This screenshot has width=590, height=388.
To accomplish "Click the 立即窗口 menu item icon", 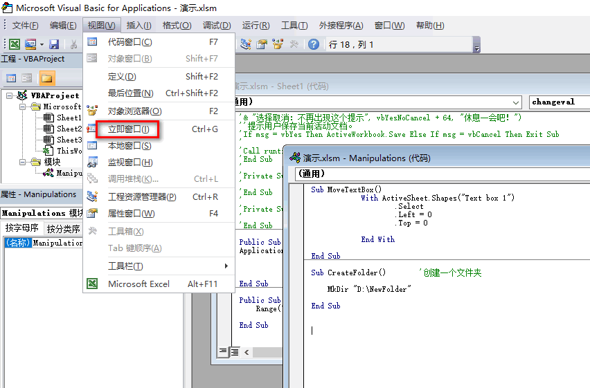I will pyautogui.click(x=92, y=129).
